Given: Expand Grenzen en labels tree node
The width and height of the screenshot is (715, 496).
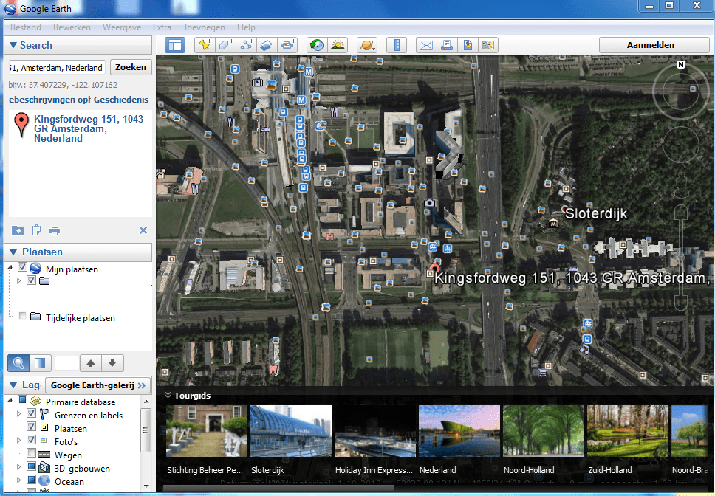Looking at the screenshot, I should [x=18, y=414].
